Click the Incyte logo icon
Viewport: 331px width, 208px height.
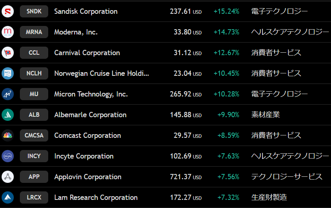(8, 156)
